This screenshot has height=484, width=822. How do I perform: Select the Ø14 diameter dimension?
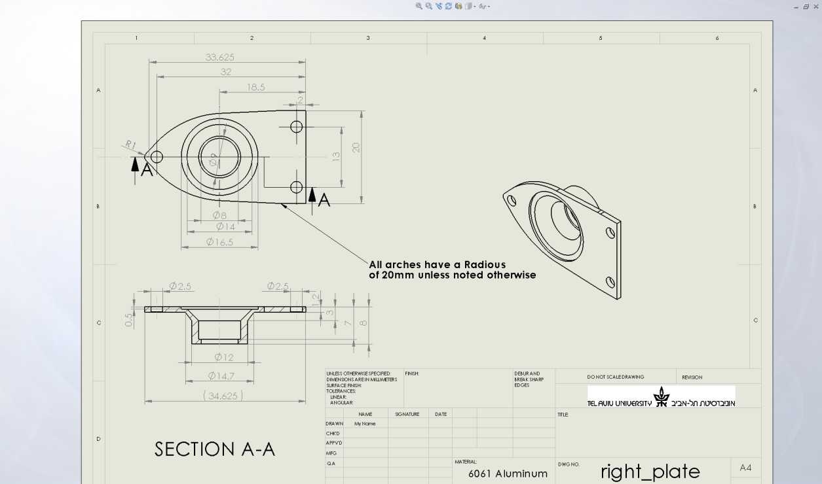225,227
